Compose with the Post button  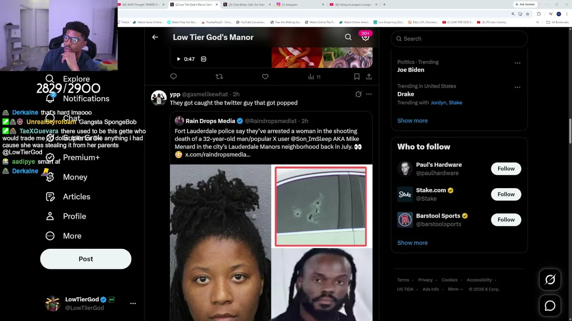(86, 259)
